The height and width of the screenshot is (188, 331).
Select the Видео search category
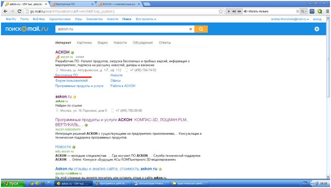(x=103, y=43)
